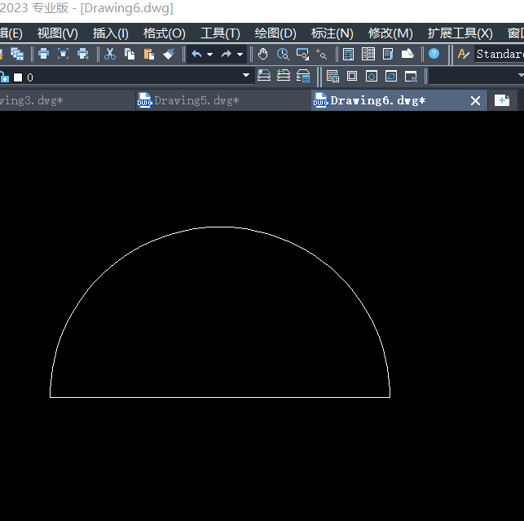Activate the Pan hand tool
The width and height of the screenshot is (524, 521).
[263, 54]
